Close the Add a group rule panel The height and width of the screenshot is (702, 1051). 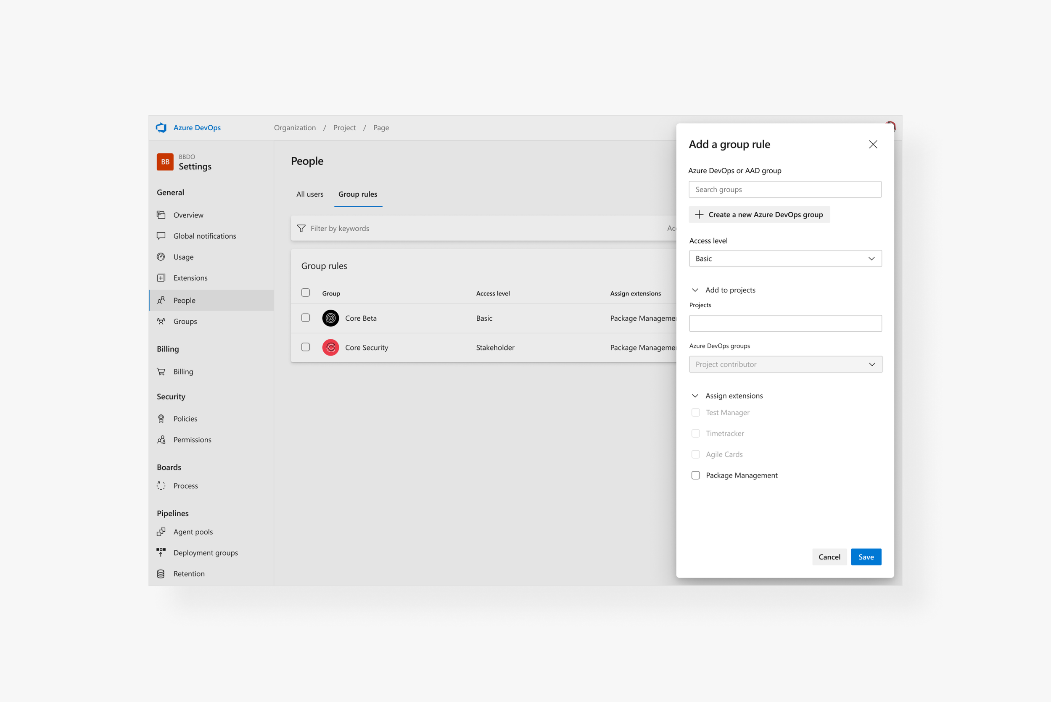tap(873, 144)
